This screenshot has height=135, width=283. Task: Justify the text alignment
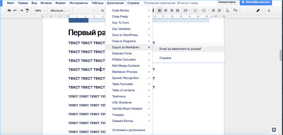point(178,11)
